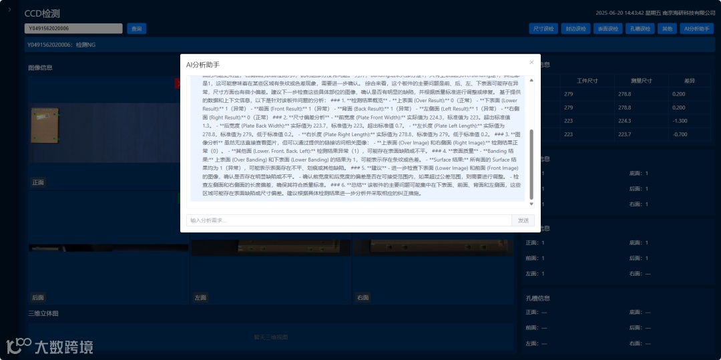
Task: Click the Y0491562020006: 检测NG status text
Action: 61,45
